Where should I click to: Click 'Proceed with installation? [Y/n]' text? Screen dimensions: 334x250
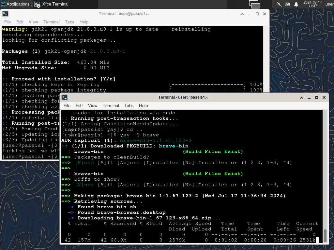point(64,79)
